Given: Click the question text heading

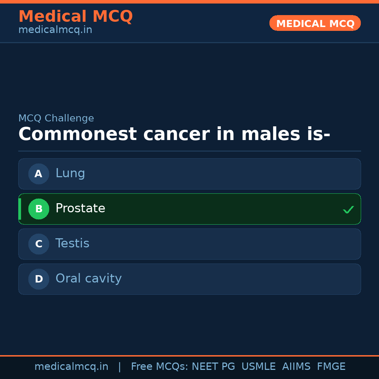Looking at the screenshot, I should (x=174, y=134).
